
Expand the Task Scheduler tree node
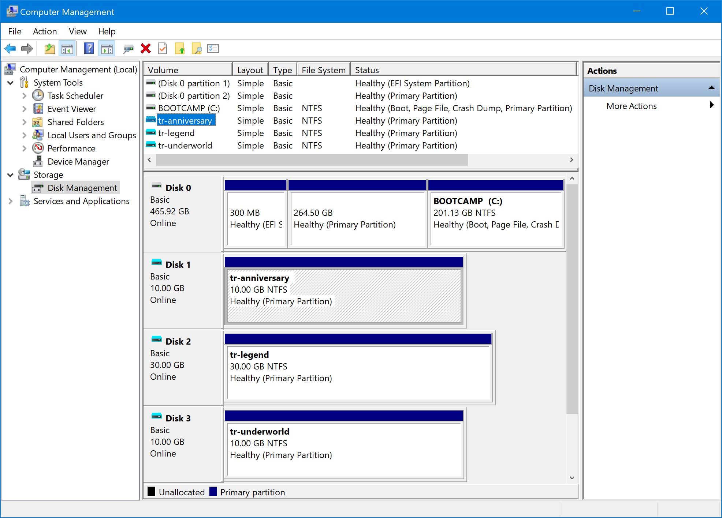click(24, 96)
